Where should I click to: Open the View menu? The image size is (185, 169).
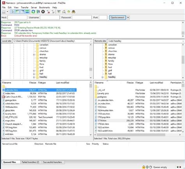[16, 7]
